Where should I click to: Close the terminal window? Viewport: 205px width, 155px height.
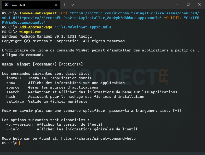[x=199, y=4]
